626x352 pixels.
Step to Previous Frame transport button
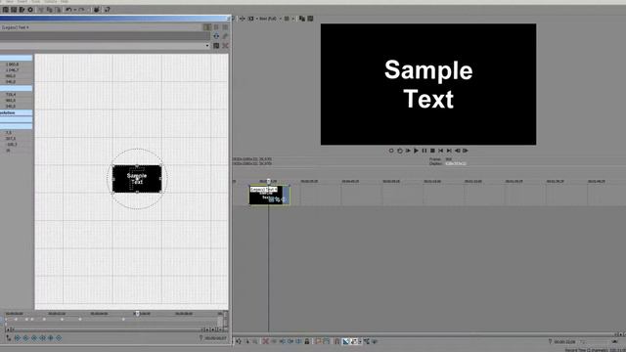457,151
